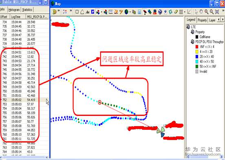225x160 pixels.
Task: Select table row 734 with value 28.548
Action: point(24,22)
